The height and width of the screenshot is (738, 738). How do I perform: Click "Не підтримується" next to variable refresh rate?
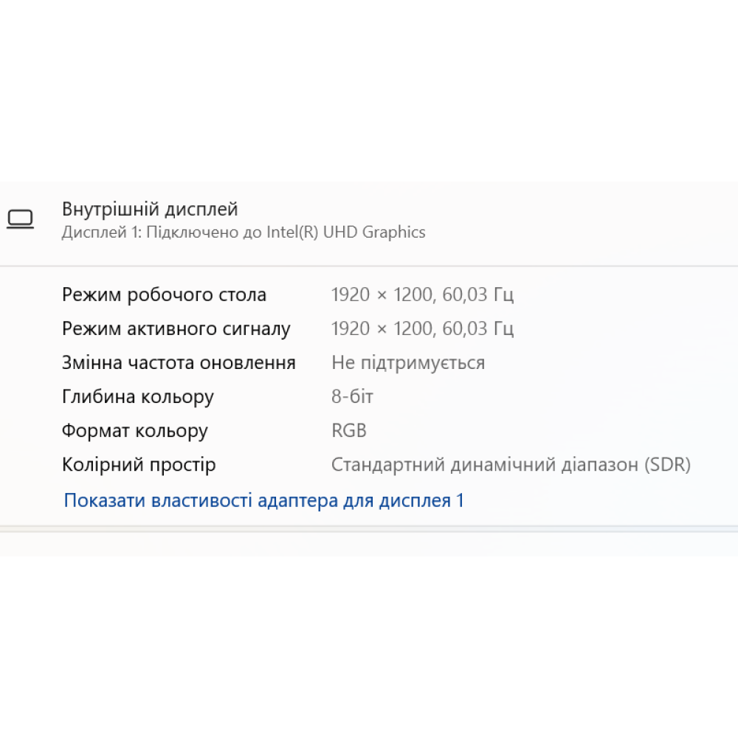pyautogui.click(x=408, y=362)
